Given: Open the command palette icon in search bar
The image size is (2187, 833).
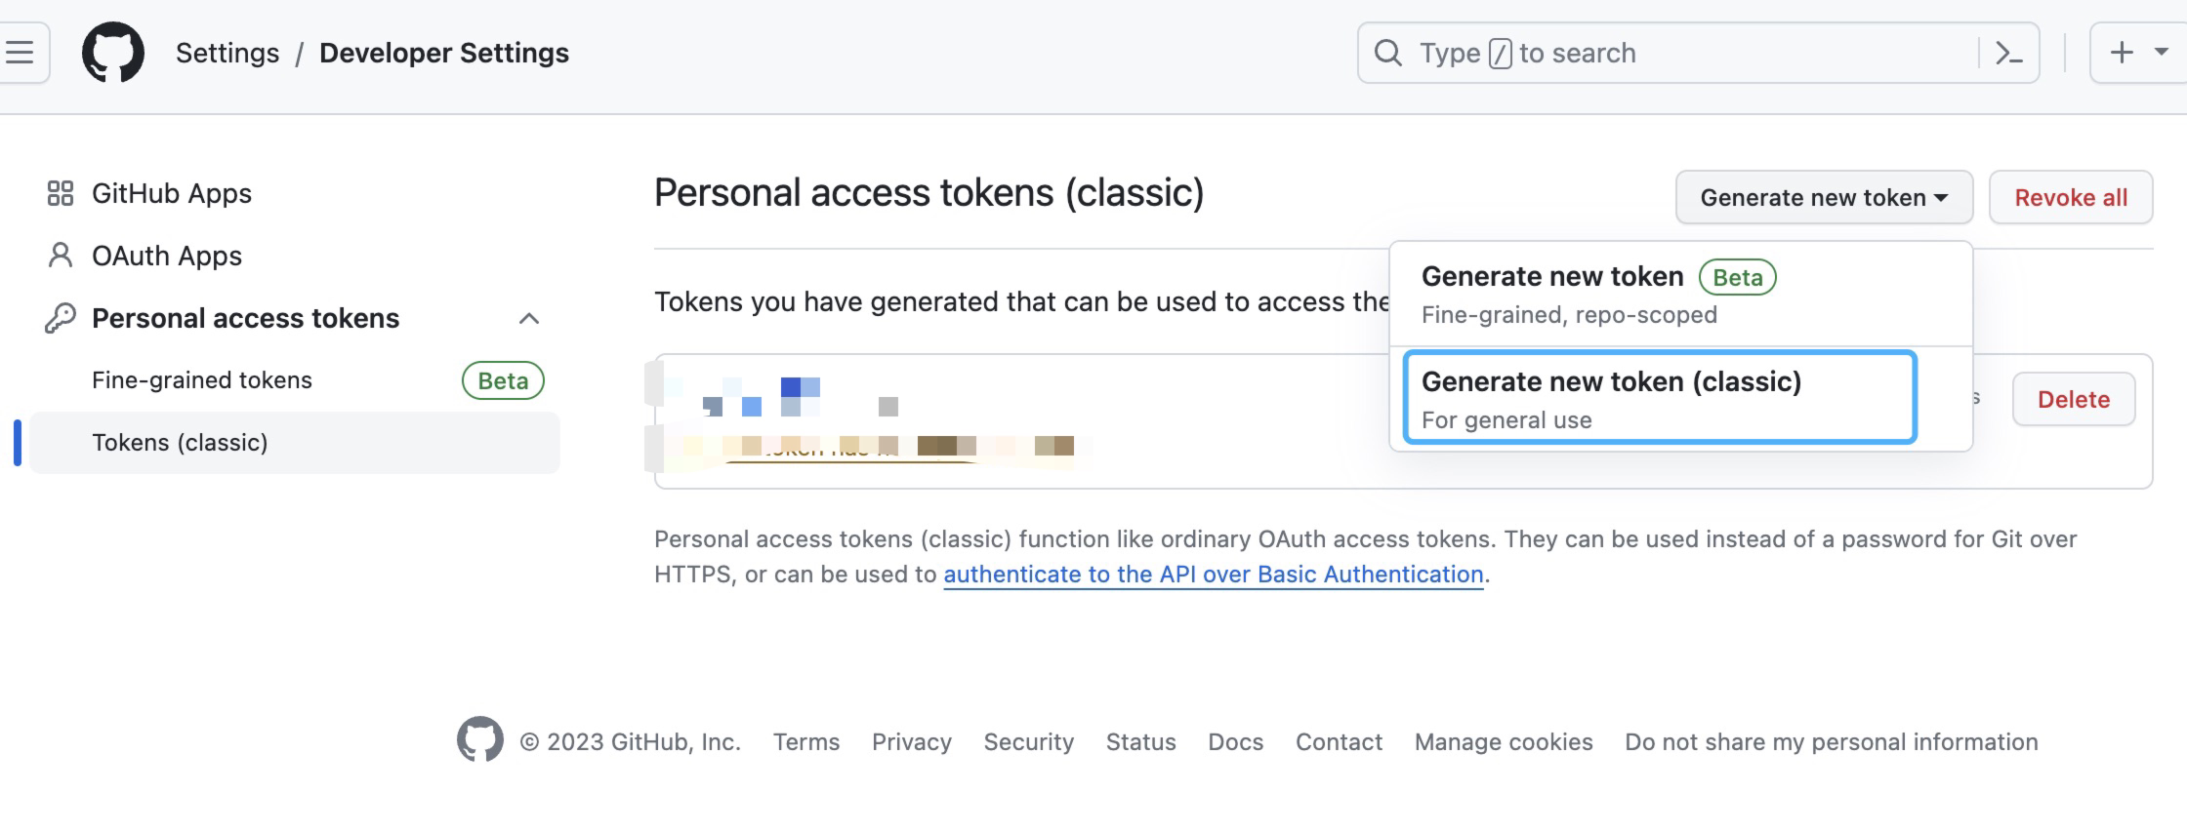Looking at the screenshot, I should (2008, 53).
